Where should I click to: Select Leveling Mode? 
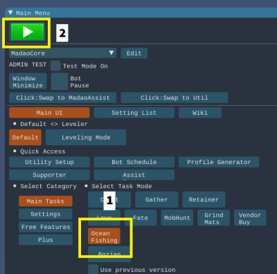tap(86, 137)
